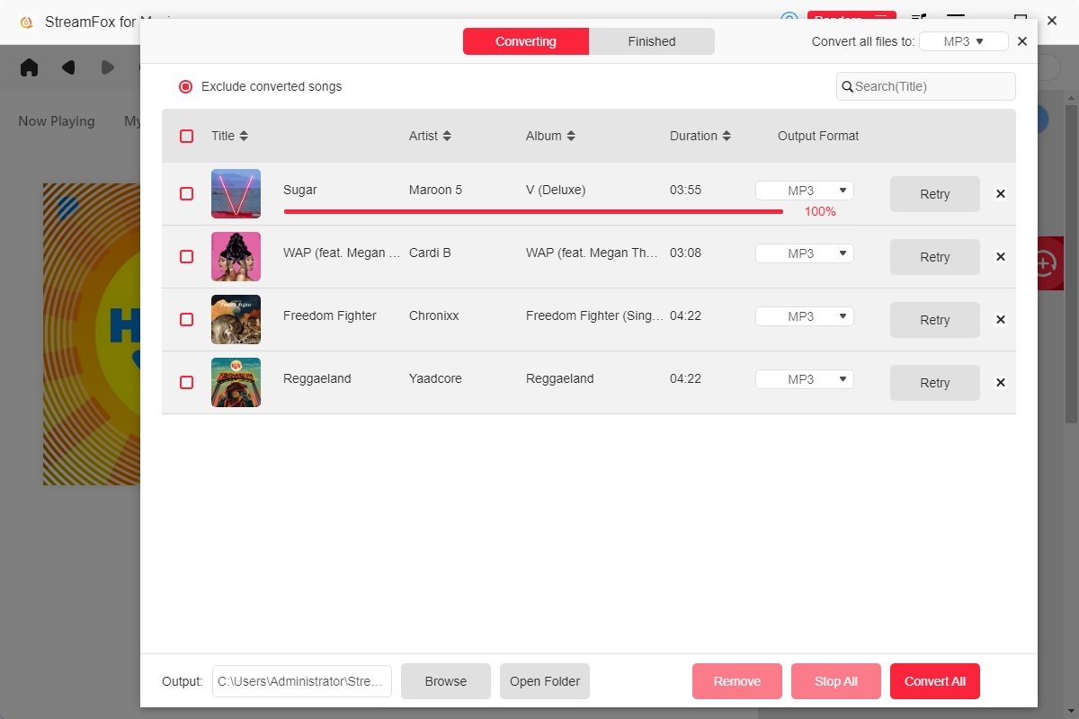This screenshot has width=1079, height=719.
Task: Sort the list by Album arrows
Action: pos(571,136)
